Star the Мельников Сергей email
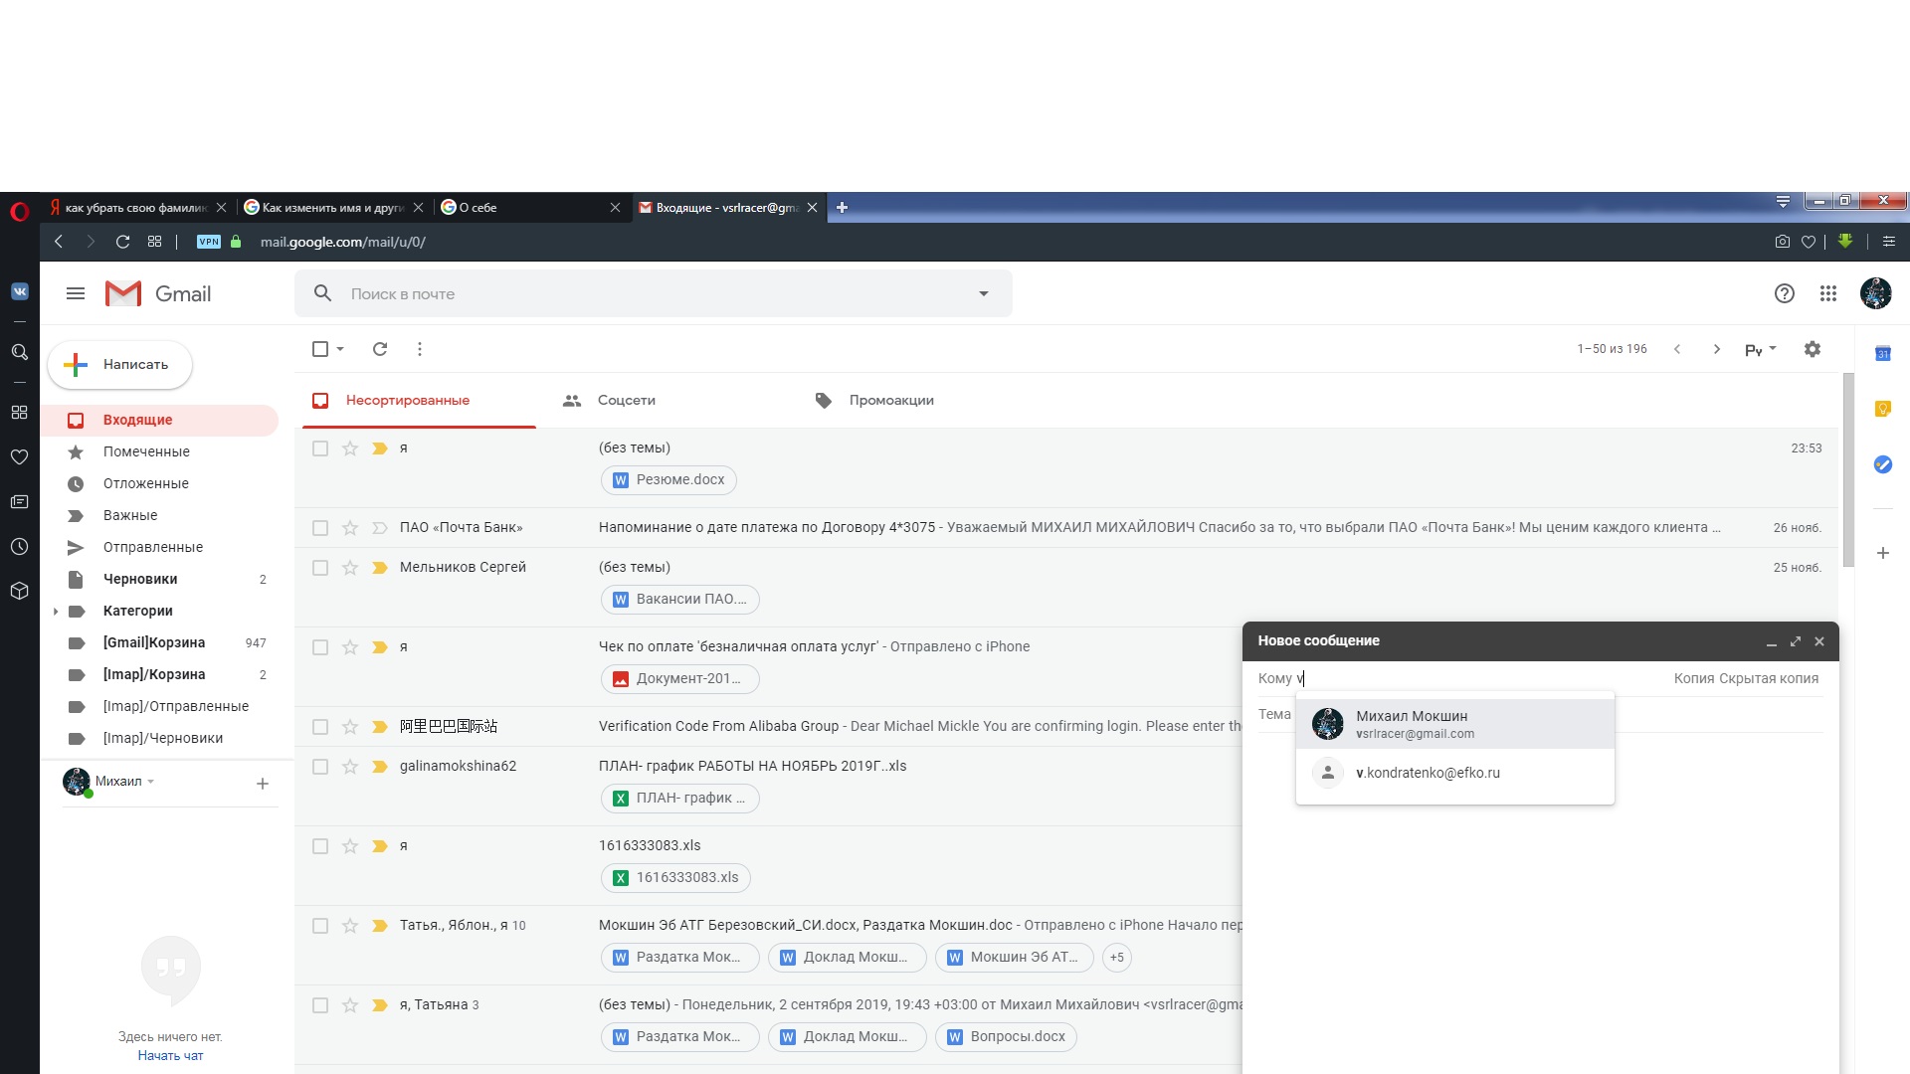Screen dimensions: 1910x1074 [x=350, y=568]
